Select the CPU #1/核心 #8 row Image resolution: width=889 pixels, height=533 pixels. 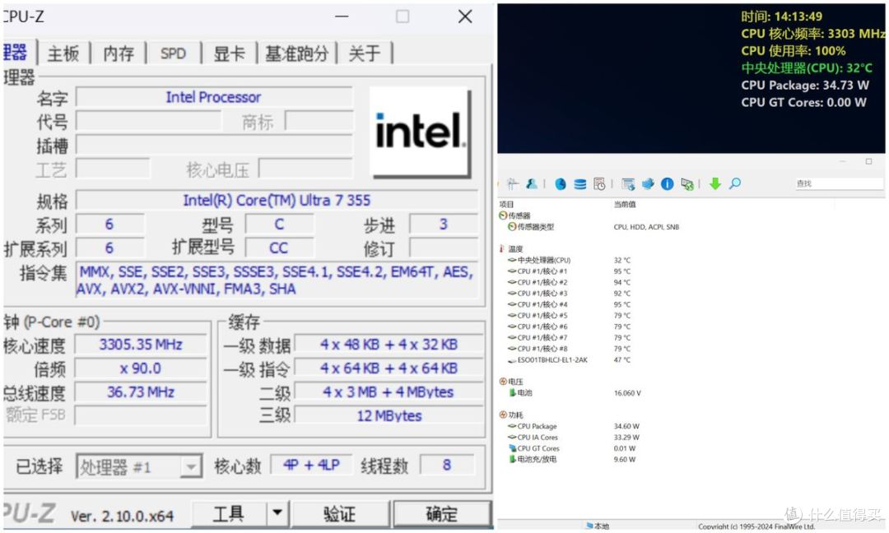(x=538, y=349)
